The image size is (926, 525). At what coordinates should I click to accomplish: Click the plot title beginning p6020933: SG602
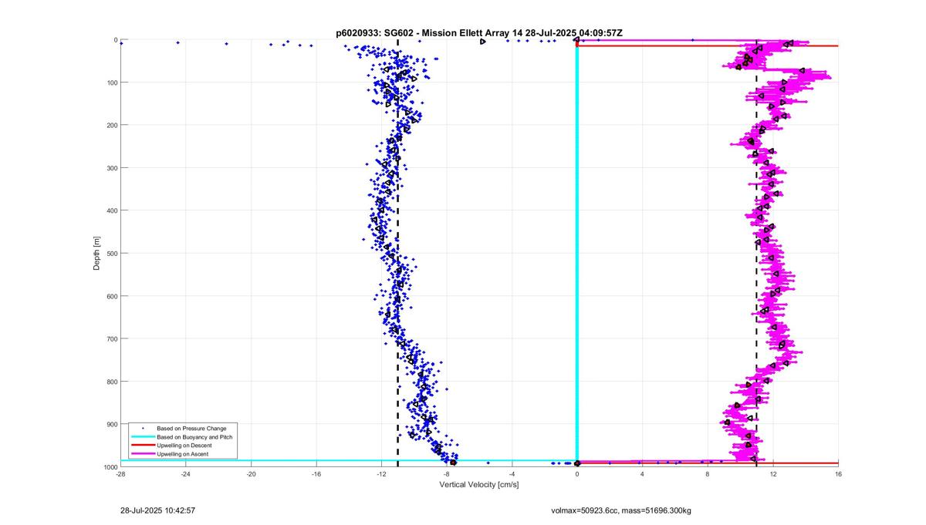coord(479,33)
